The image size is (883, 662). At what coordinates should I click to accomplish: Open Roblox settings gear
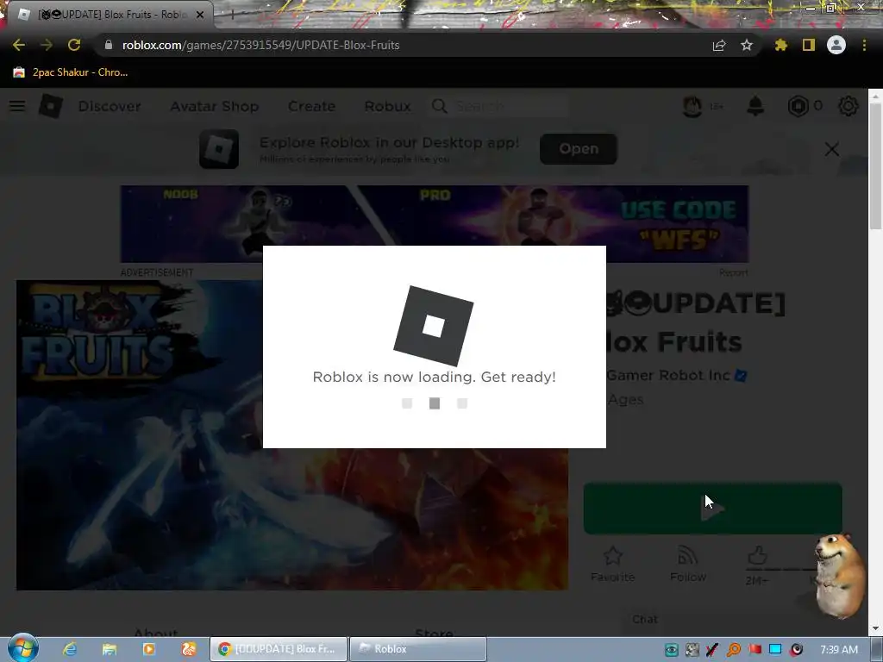[849, 106]
